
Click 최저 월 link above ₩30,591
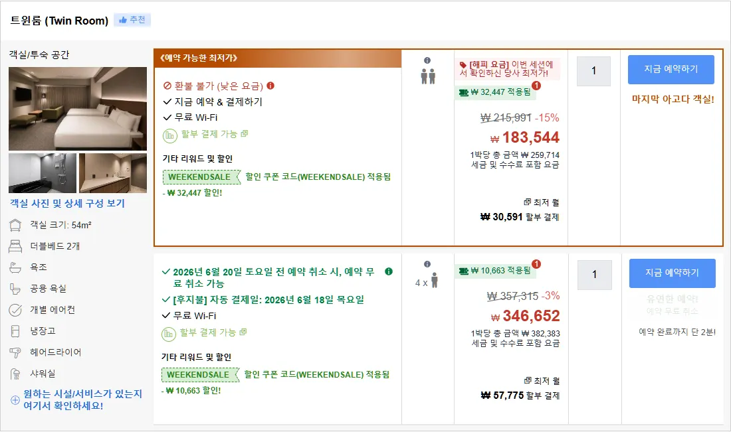coord(541,202)
